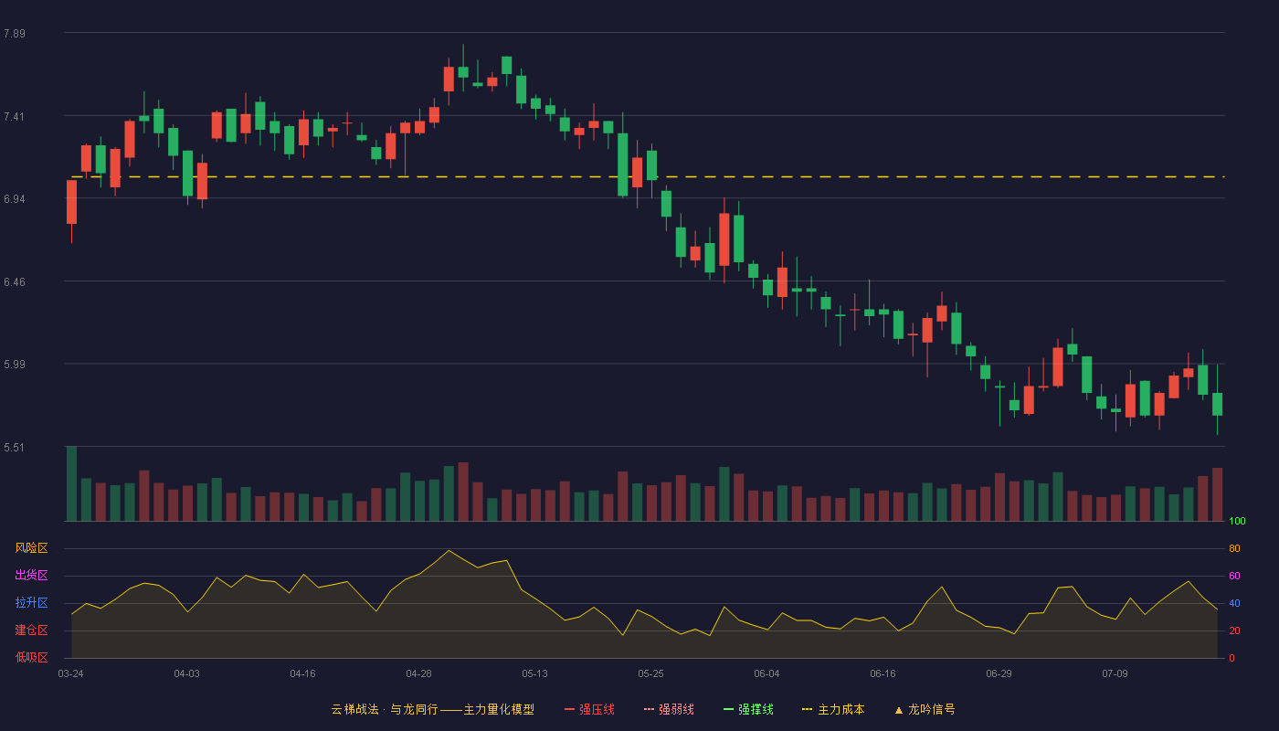Click the orange 80 indicator axis value

[1234, 549]
